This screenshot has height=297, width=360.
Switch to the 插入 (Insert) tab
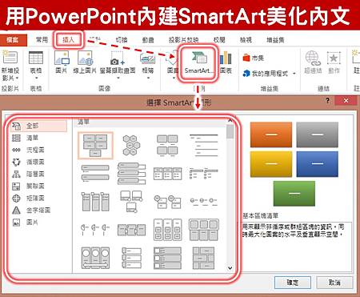(69, 40)
